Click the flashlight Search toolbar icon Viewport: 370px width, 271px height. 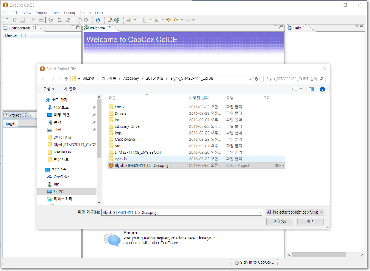tap(129, 20)
